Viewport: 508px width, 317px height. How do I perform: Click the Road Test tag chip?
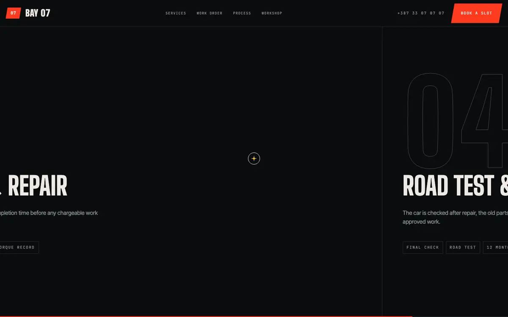tap(463, 247)
